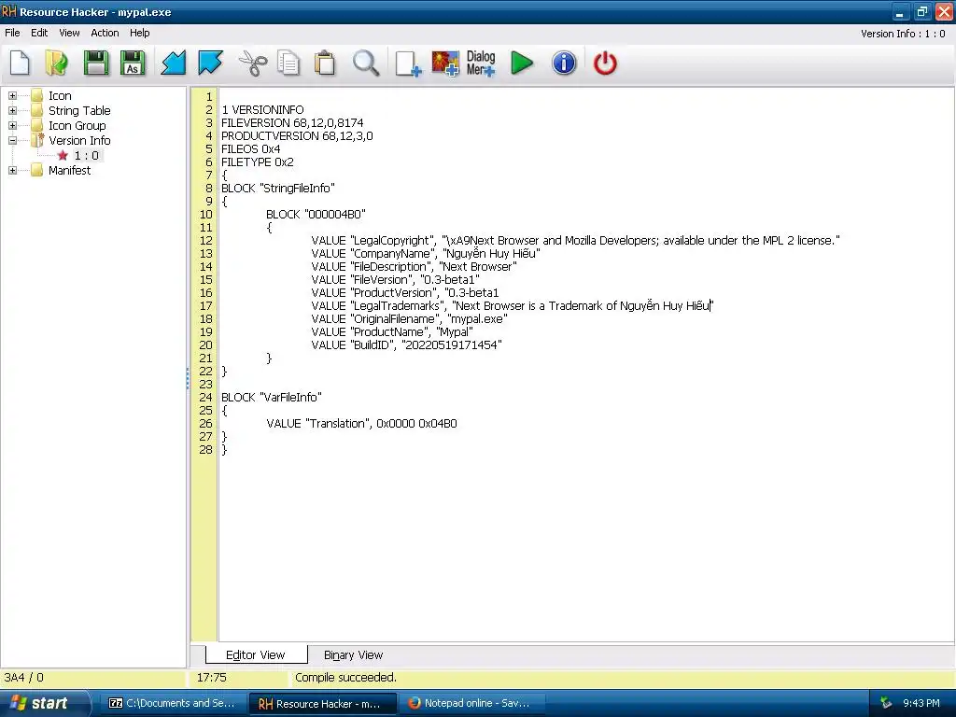Click the Icon folder icon in tree

(37, 96)
